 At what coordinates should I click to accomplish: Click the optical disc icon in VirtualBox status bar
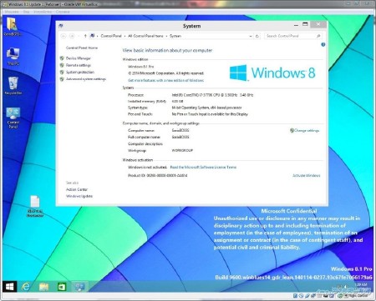tap(301, 296)
